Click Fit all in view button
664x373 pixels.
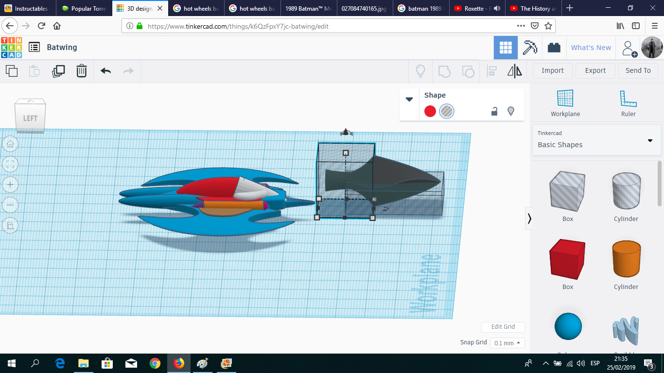point(10,164)
